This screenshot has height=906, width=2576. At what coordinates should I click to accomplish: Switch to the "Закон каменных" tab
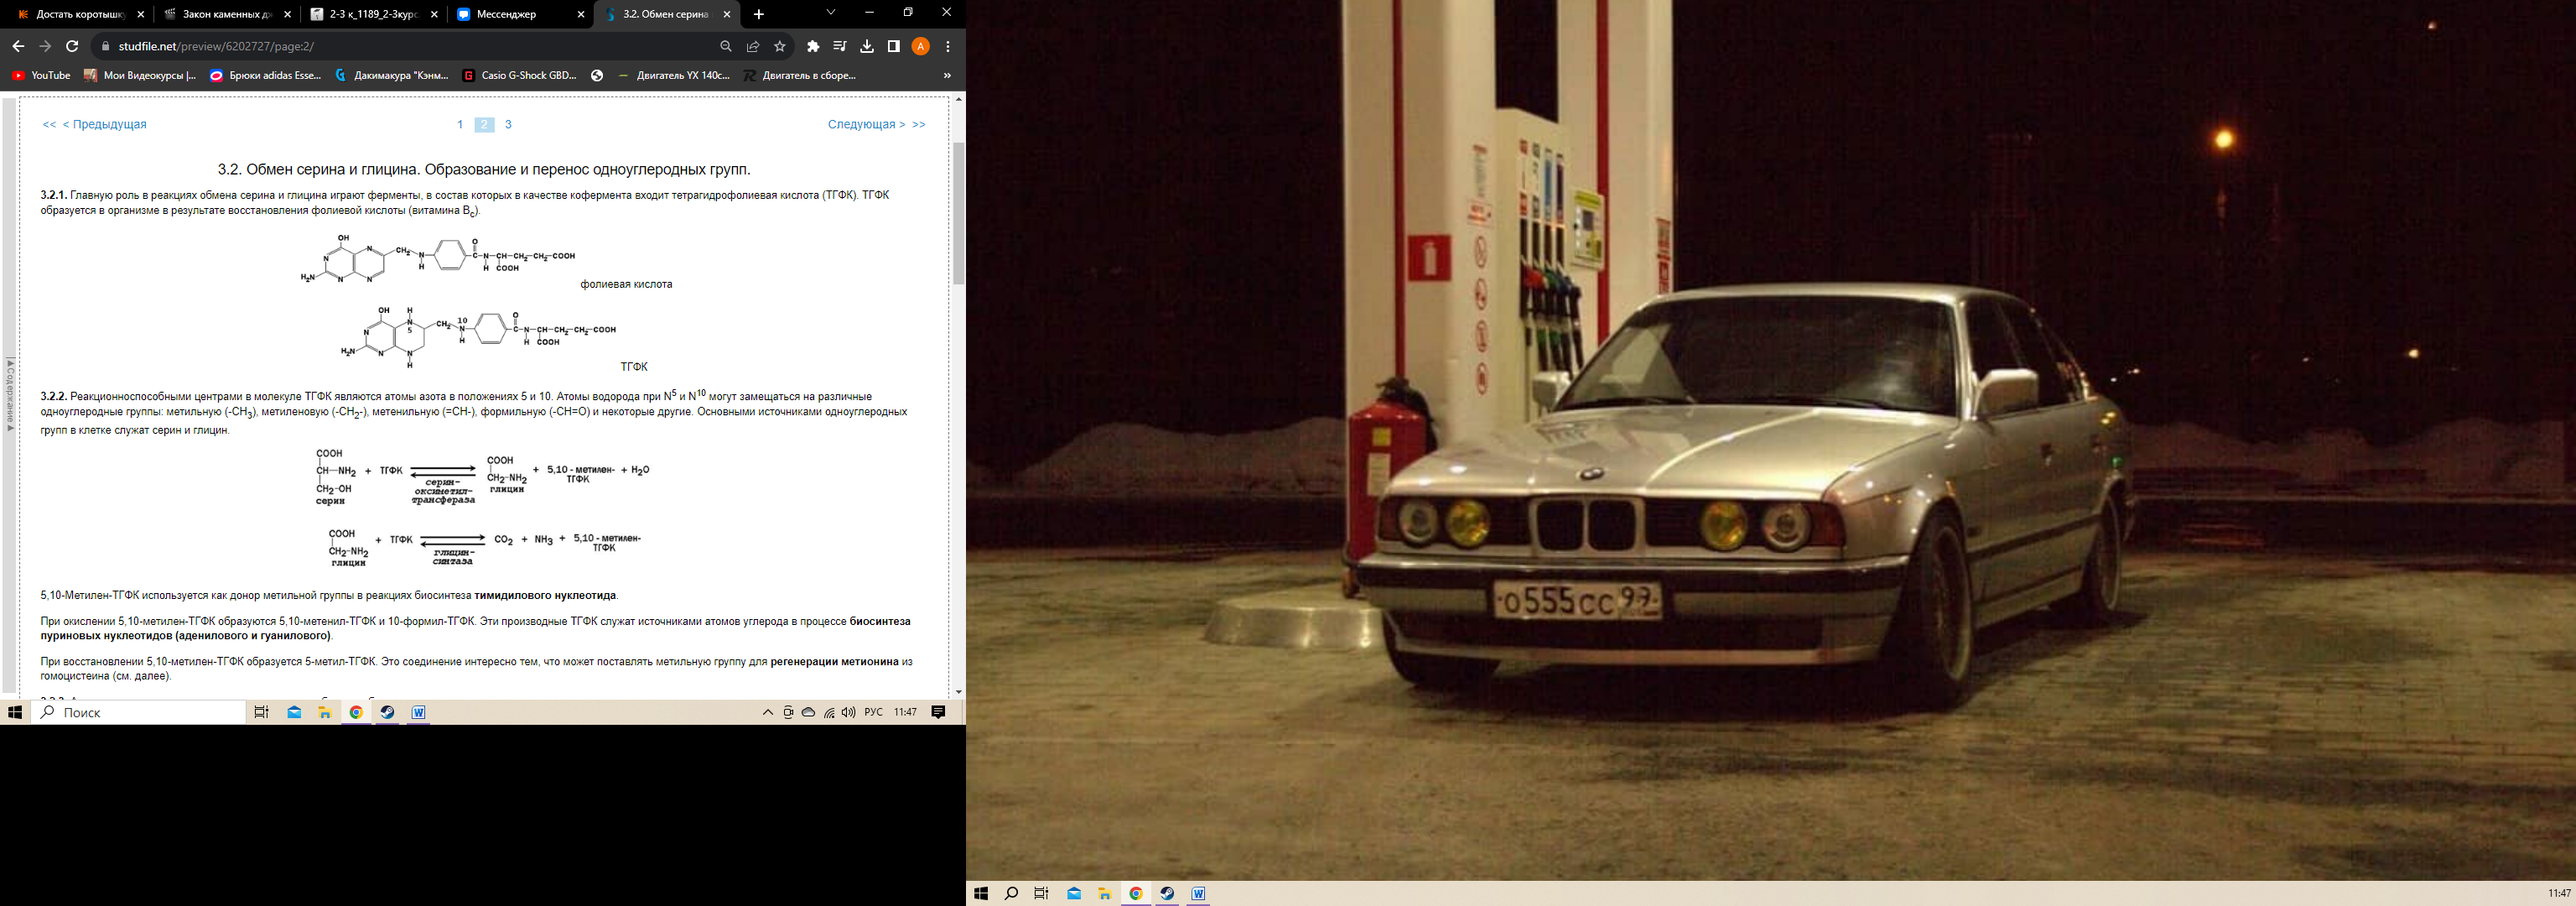(x=229, y=14)
